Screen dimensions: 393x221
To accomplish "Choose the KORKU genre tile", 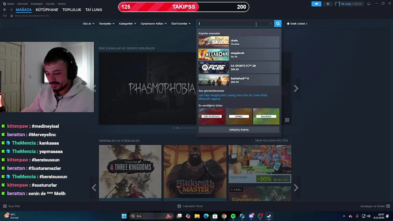I will coord(239,116).
